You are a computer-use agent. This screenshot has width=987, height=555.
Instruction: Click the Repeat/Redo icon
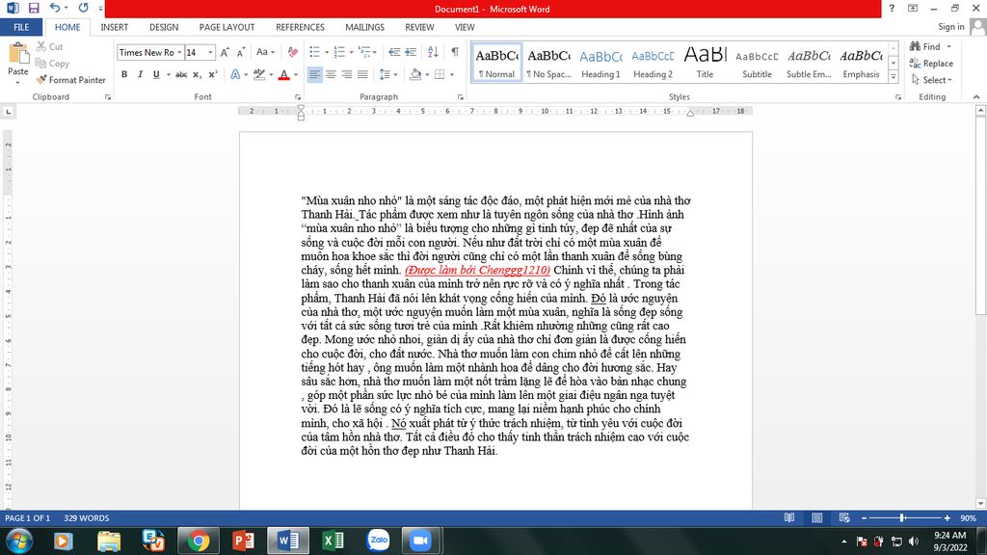coord(83,8)
